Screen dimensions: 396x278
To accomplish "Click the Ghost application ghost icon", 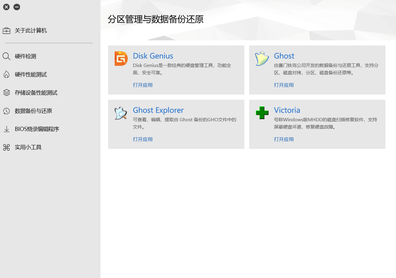I will coord(262,59).
